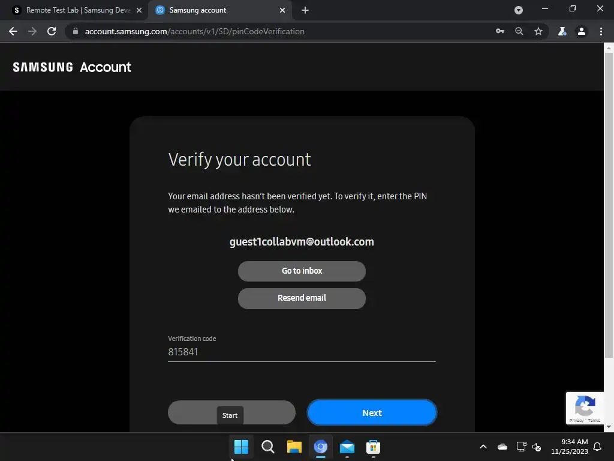Click the blue Next button

pyautogui.click(x=372, y=412)
